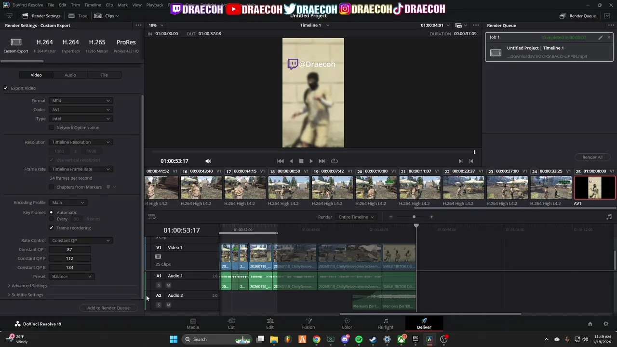Play the viewer in reverse
Image resolution: width=617 pixels, height=347 pixels.
point(291,161)
